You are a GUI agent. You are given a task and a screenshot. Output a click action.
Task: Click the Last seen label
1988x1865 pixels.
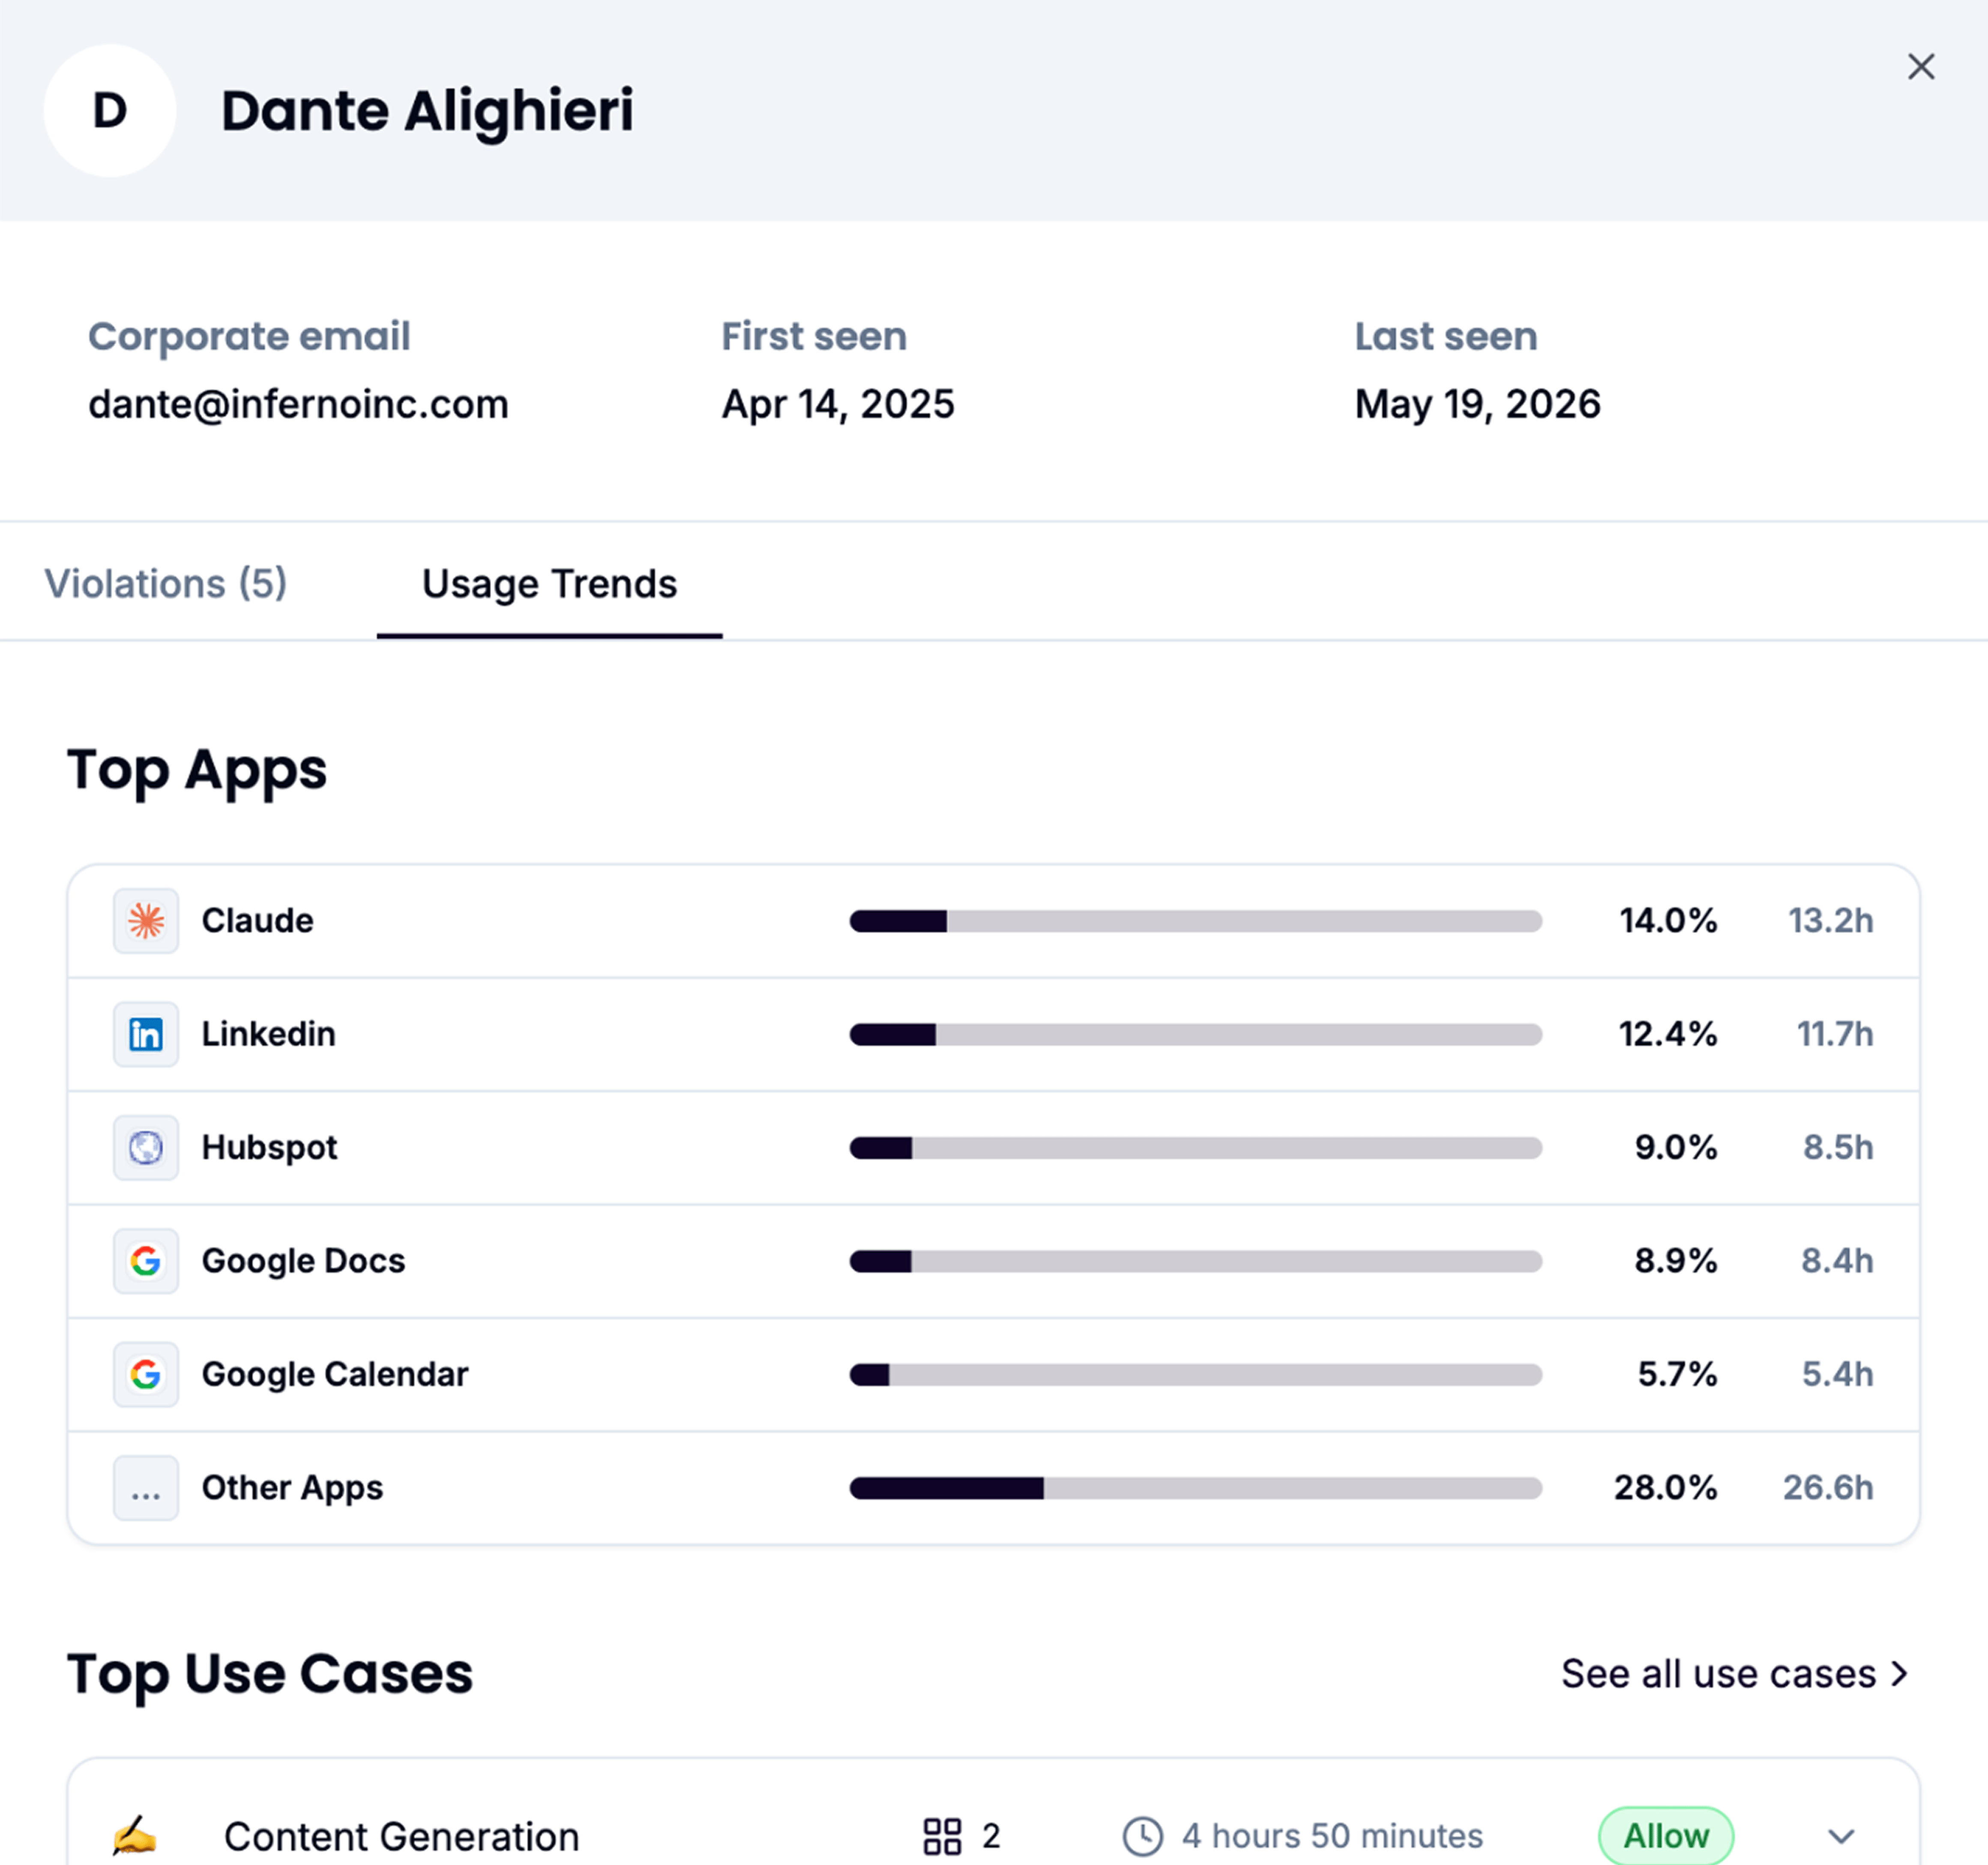(x=1446, y=337)
